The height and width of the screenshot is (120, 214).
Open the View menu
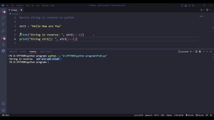point(27,6)
